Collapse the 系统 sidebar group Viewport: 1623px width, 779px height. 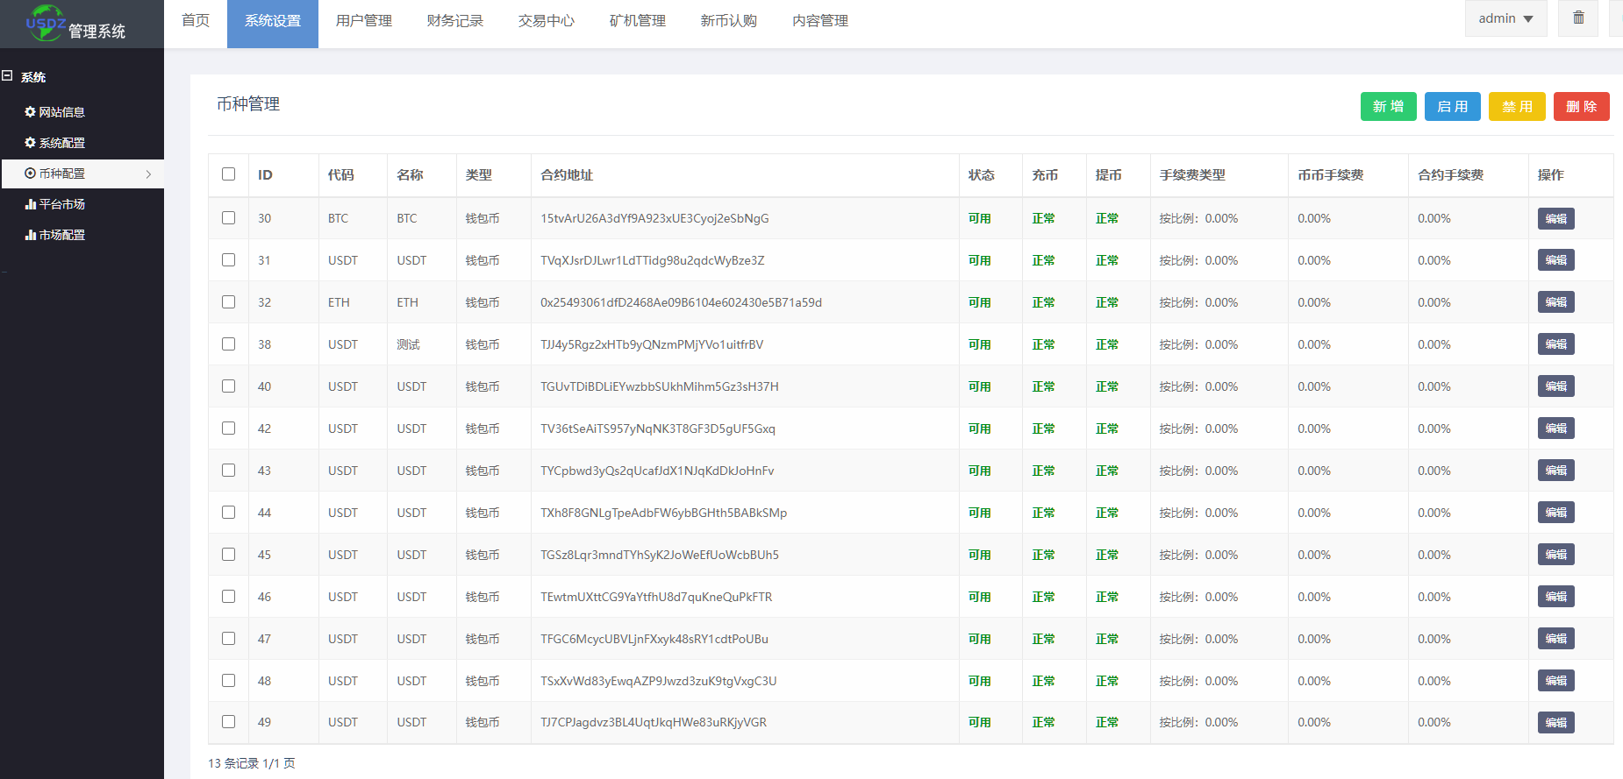coord(33,77)
